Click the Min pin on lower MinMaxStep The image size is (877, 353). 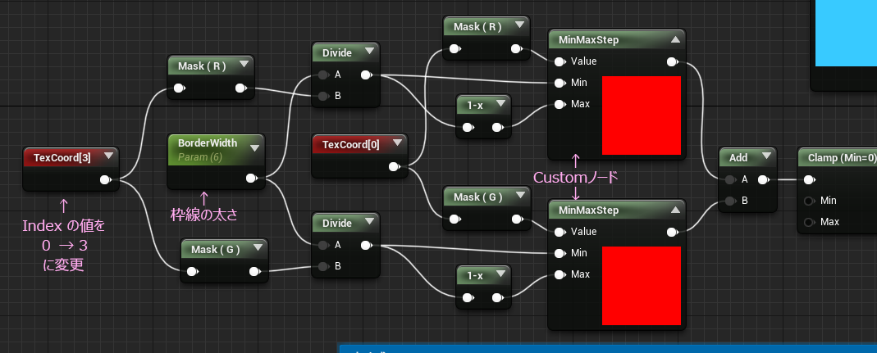click(x=560, y=253)
